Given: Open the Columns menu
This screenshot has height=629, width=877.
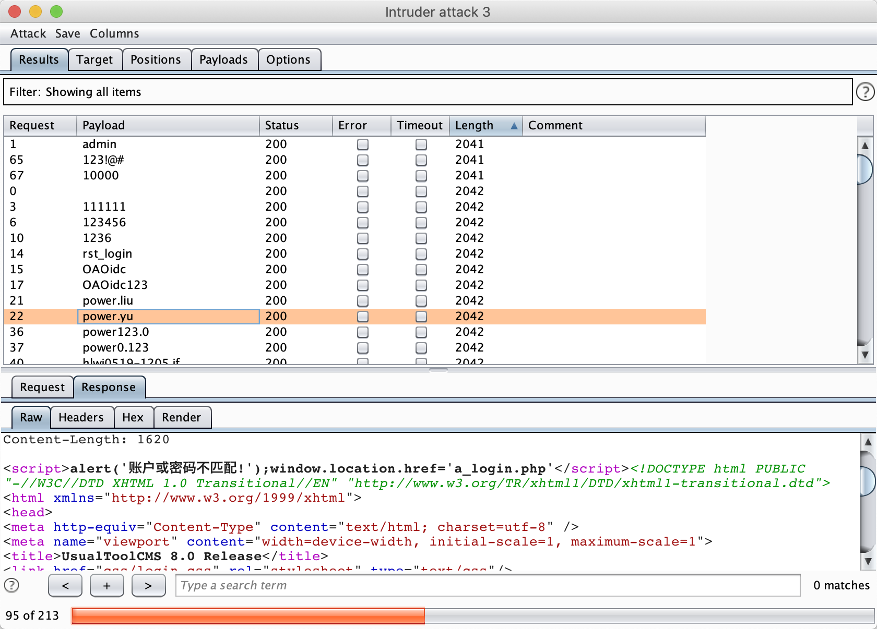Looking at the screenshot, I should tap(114, 33).
